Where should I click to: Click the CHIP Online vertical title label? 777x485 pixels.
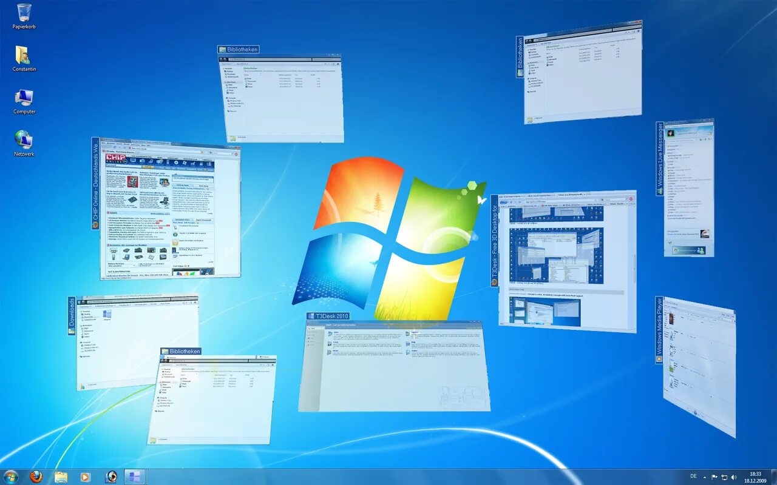coord(95,183)
